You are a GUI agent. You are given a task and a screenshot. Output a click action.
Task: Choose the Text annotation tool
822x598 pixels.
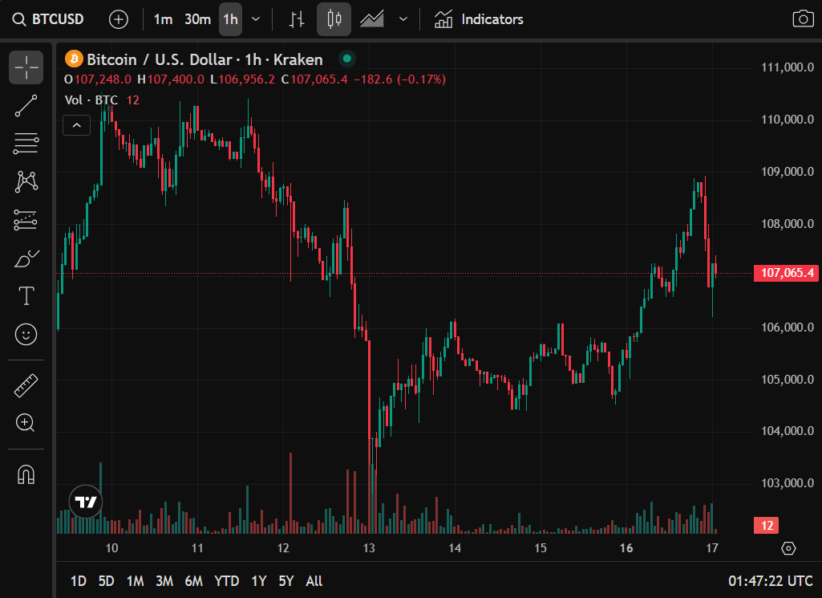pyautogui.click(x=26, y=296)
